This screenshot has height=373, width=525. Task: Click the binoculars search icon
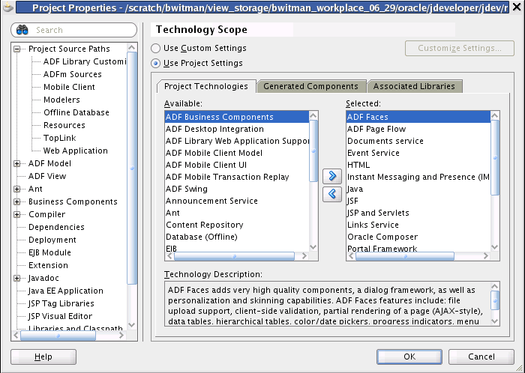pos(22,30)
